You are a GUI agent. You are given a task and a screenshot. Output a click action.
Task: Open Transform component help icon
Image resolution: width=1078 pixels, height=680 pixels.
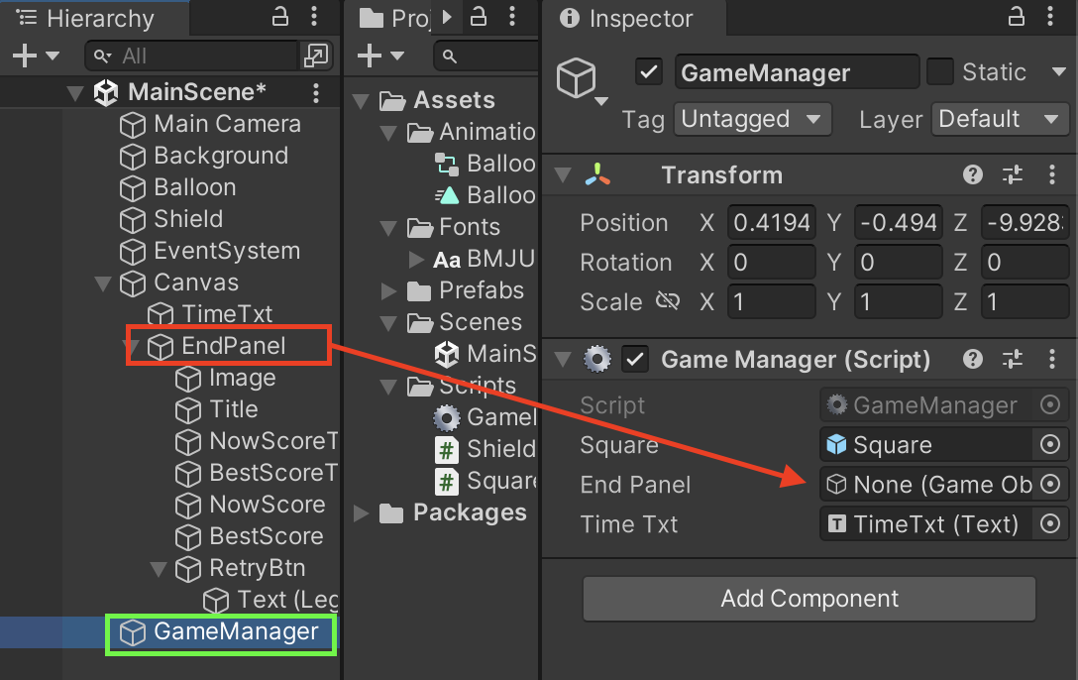(x=973, y=174)
